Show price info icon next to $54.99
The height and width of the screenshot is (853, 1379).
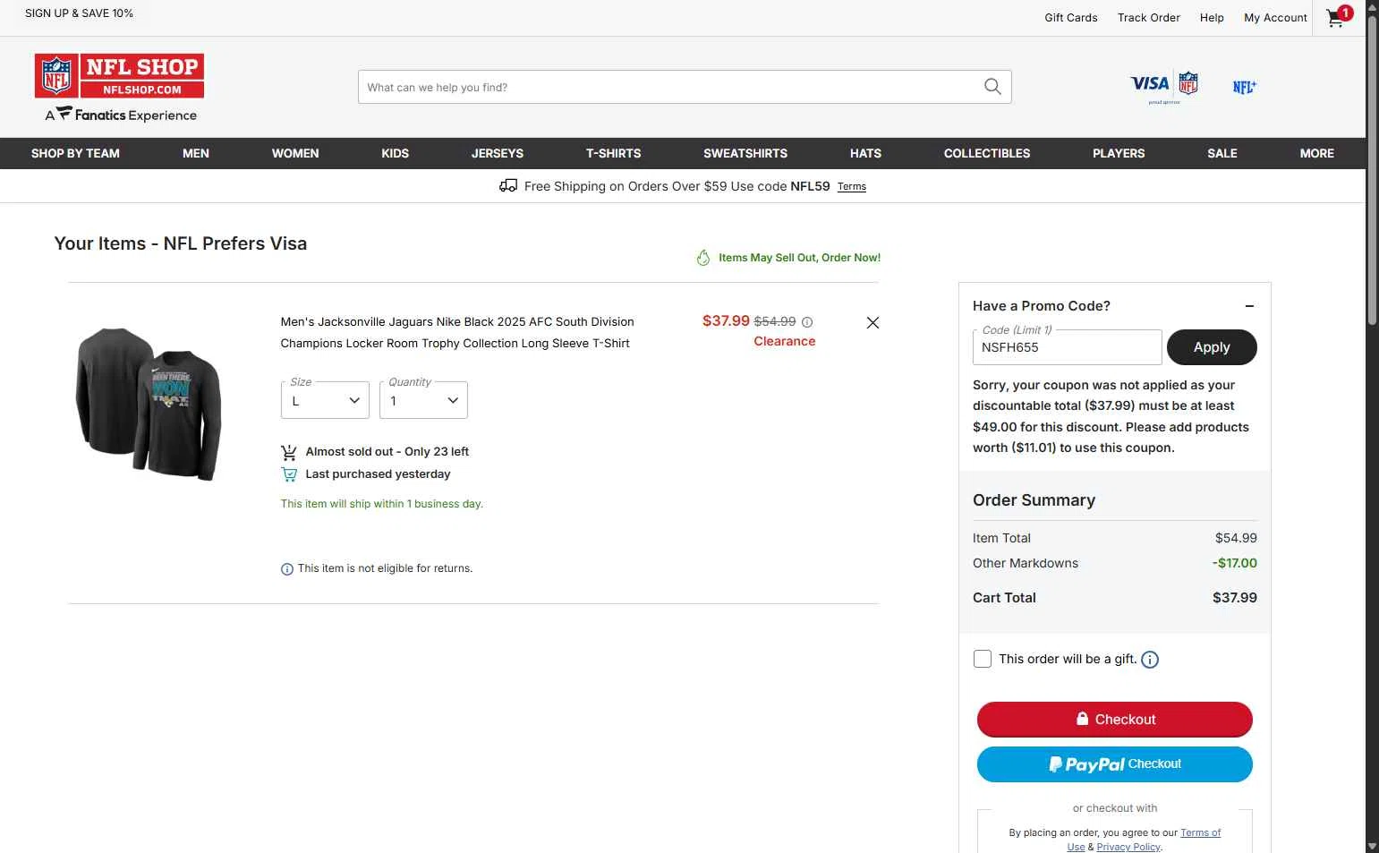coord(807,322)
